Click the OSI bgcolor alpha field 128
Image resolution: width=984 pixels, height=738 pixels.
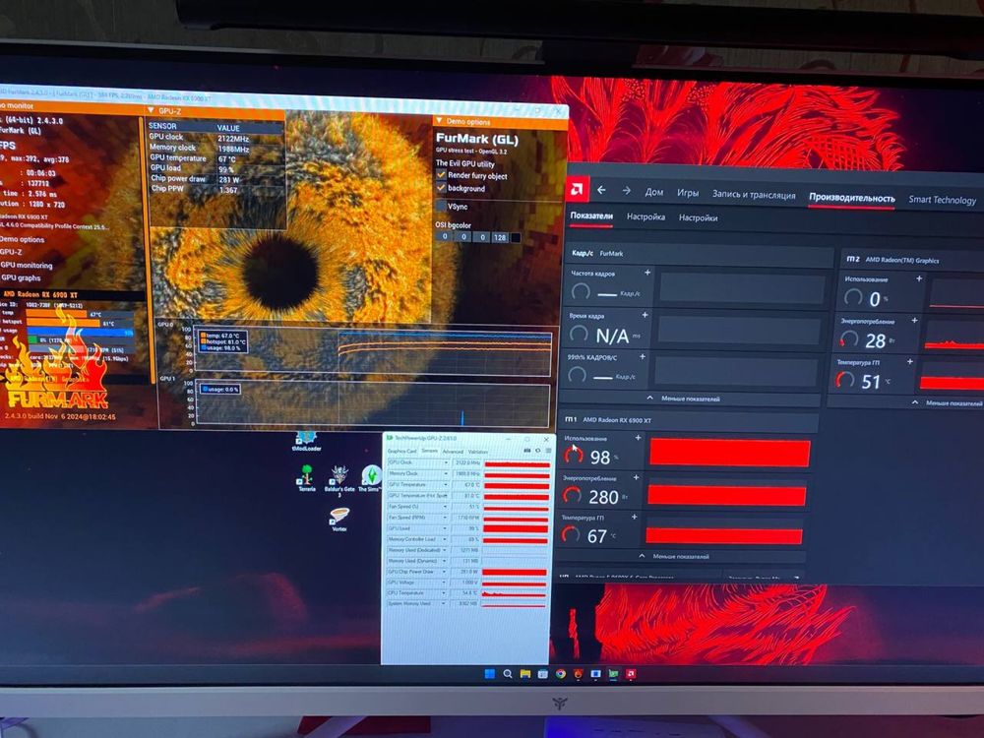point(500,237)
